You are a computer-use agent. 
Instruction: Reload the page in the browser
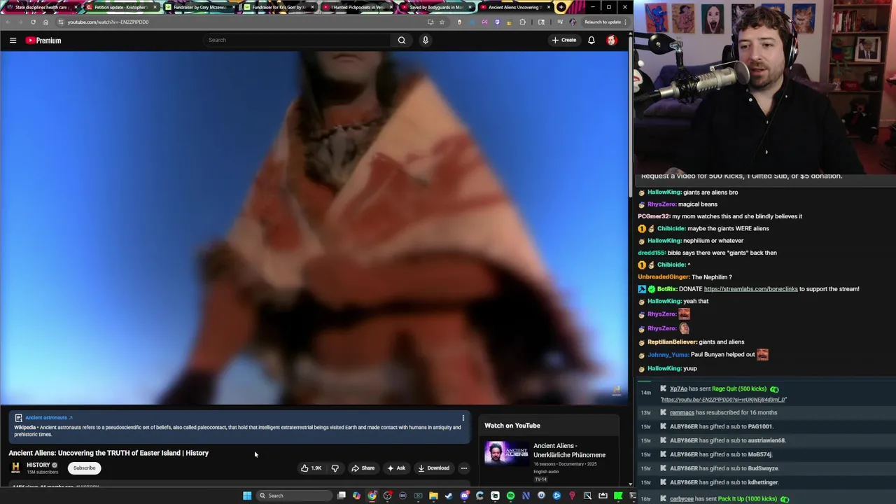pos(33,22)
